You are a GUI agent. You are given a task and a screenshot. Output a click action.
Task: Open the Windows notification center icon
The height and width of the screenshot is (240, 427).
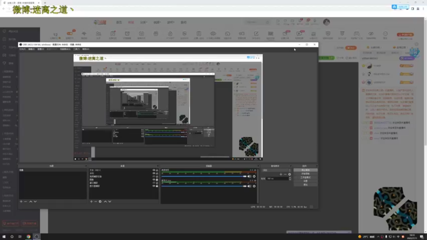click(422, 236)
